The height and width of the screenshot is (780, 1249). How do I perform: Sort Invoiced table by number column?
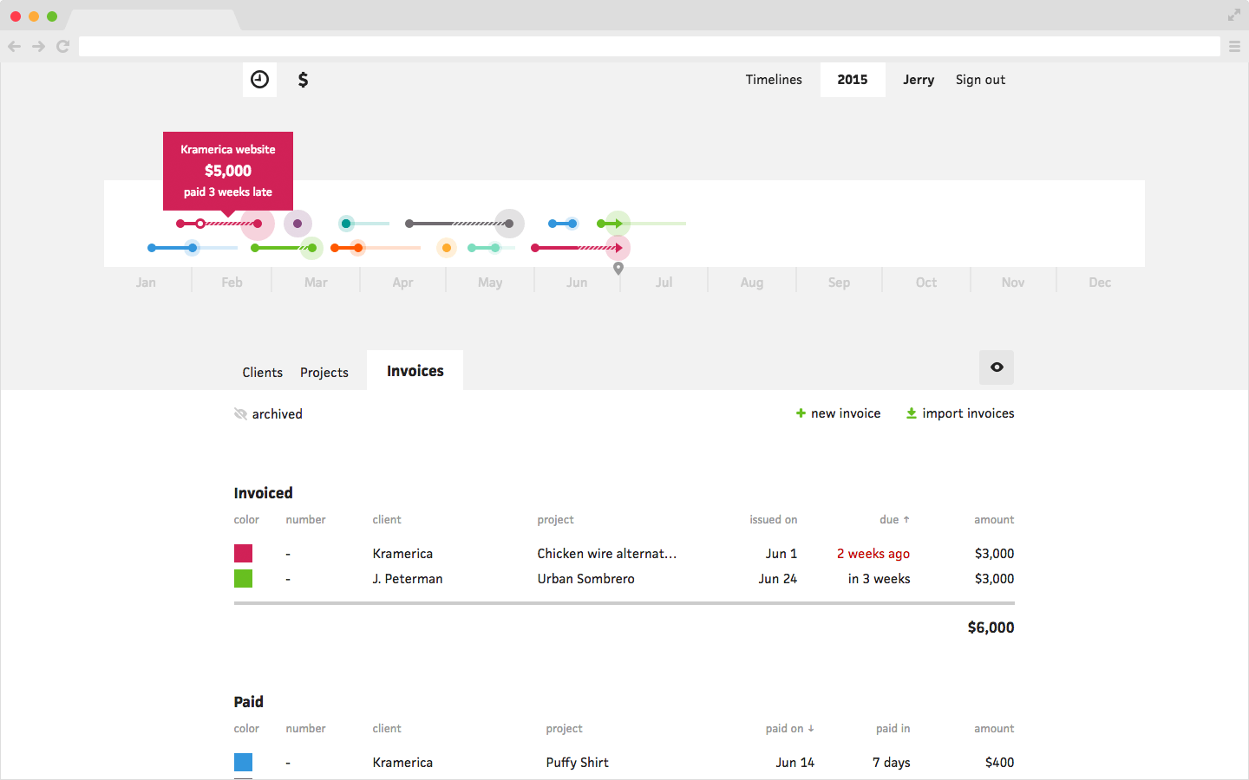305,520
